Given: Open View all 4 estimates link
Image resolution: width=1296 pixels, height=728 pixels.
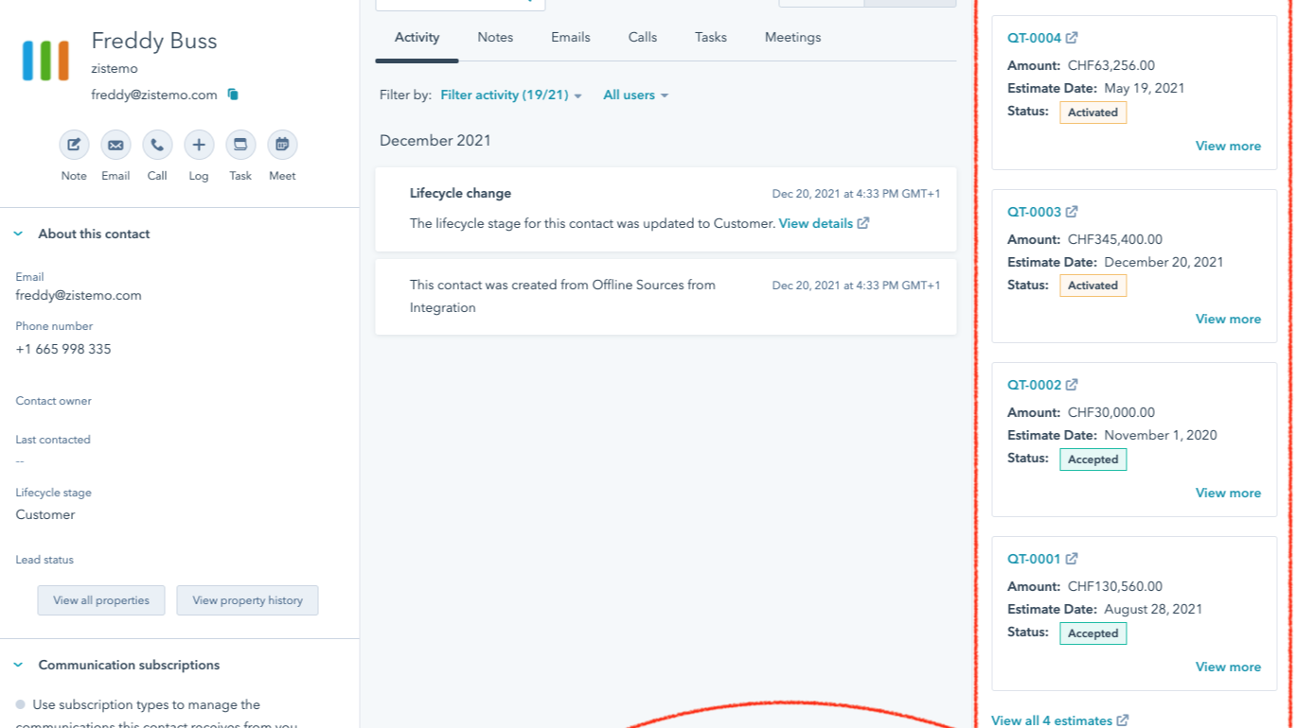Looking at the screenshot, I should (x=1059, y=720).
